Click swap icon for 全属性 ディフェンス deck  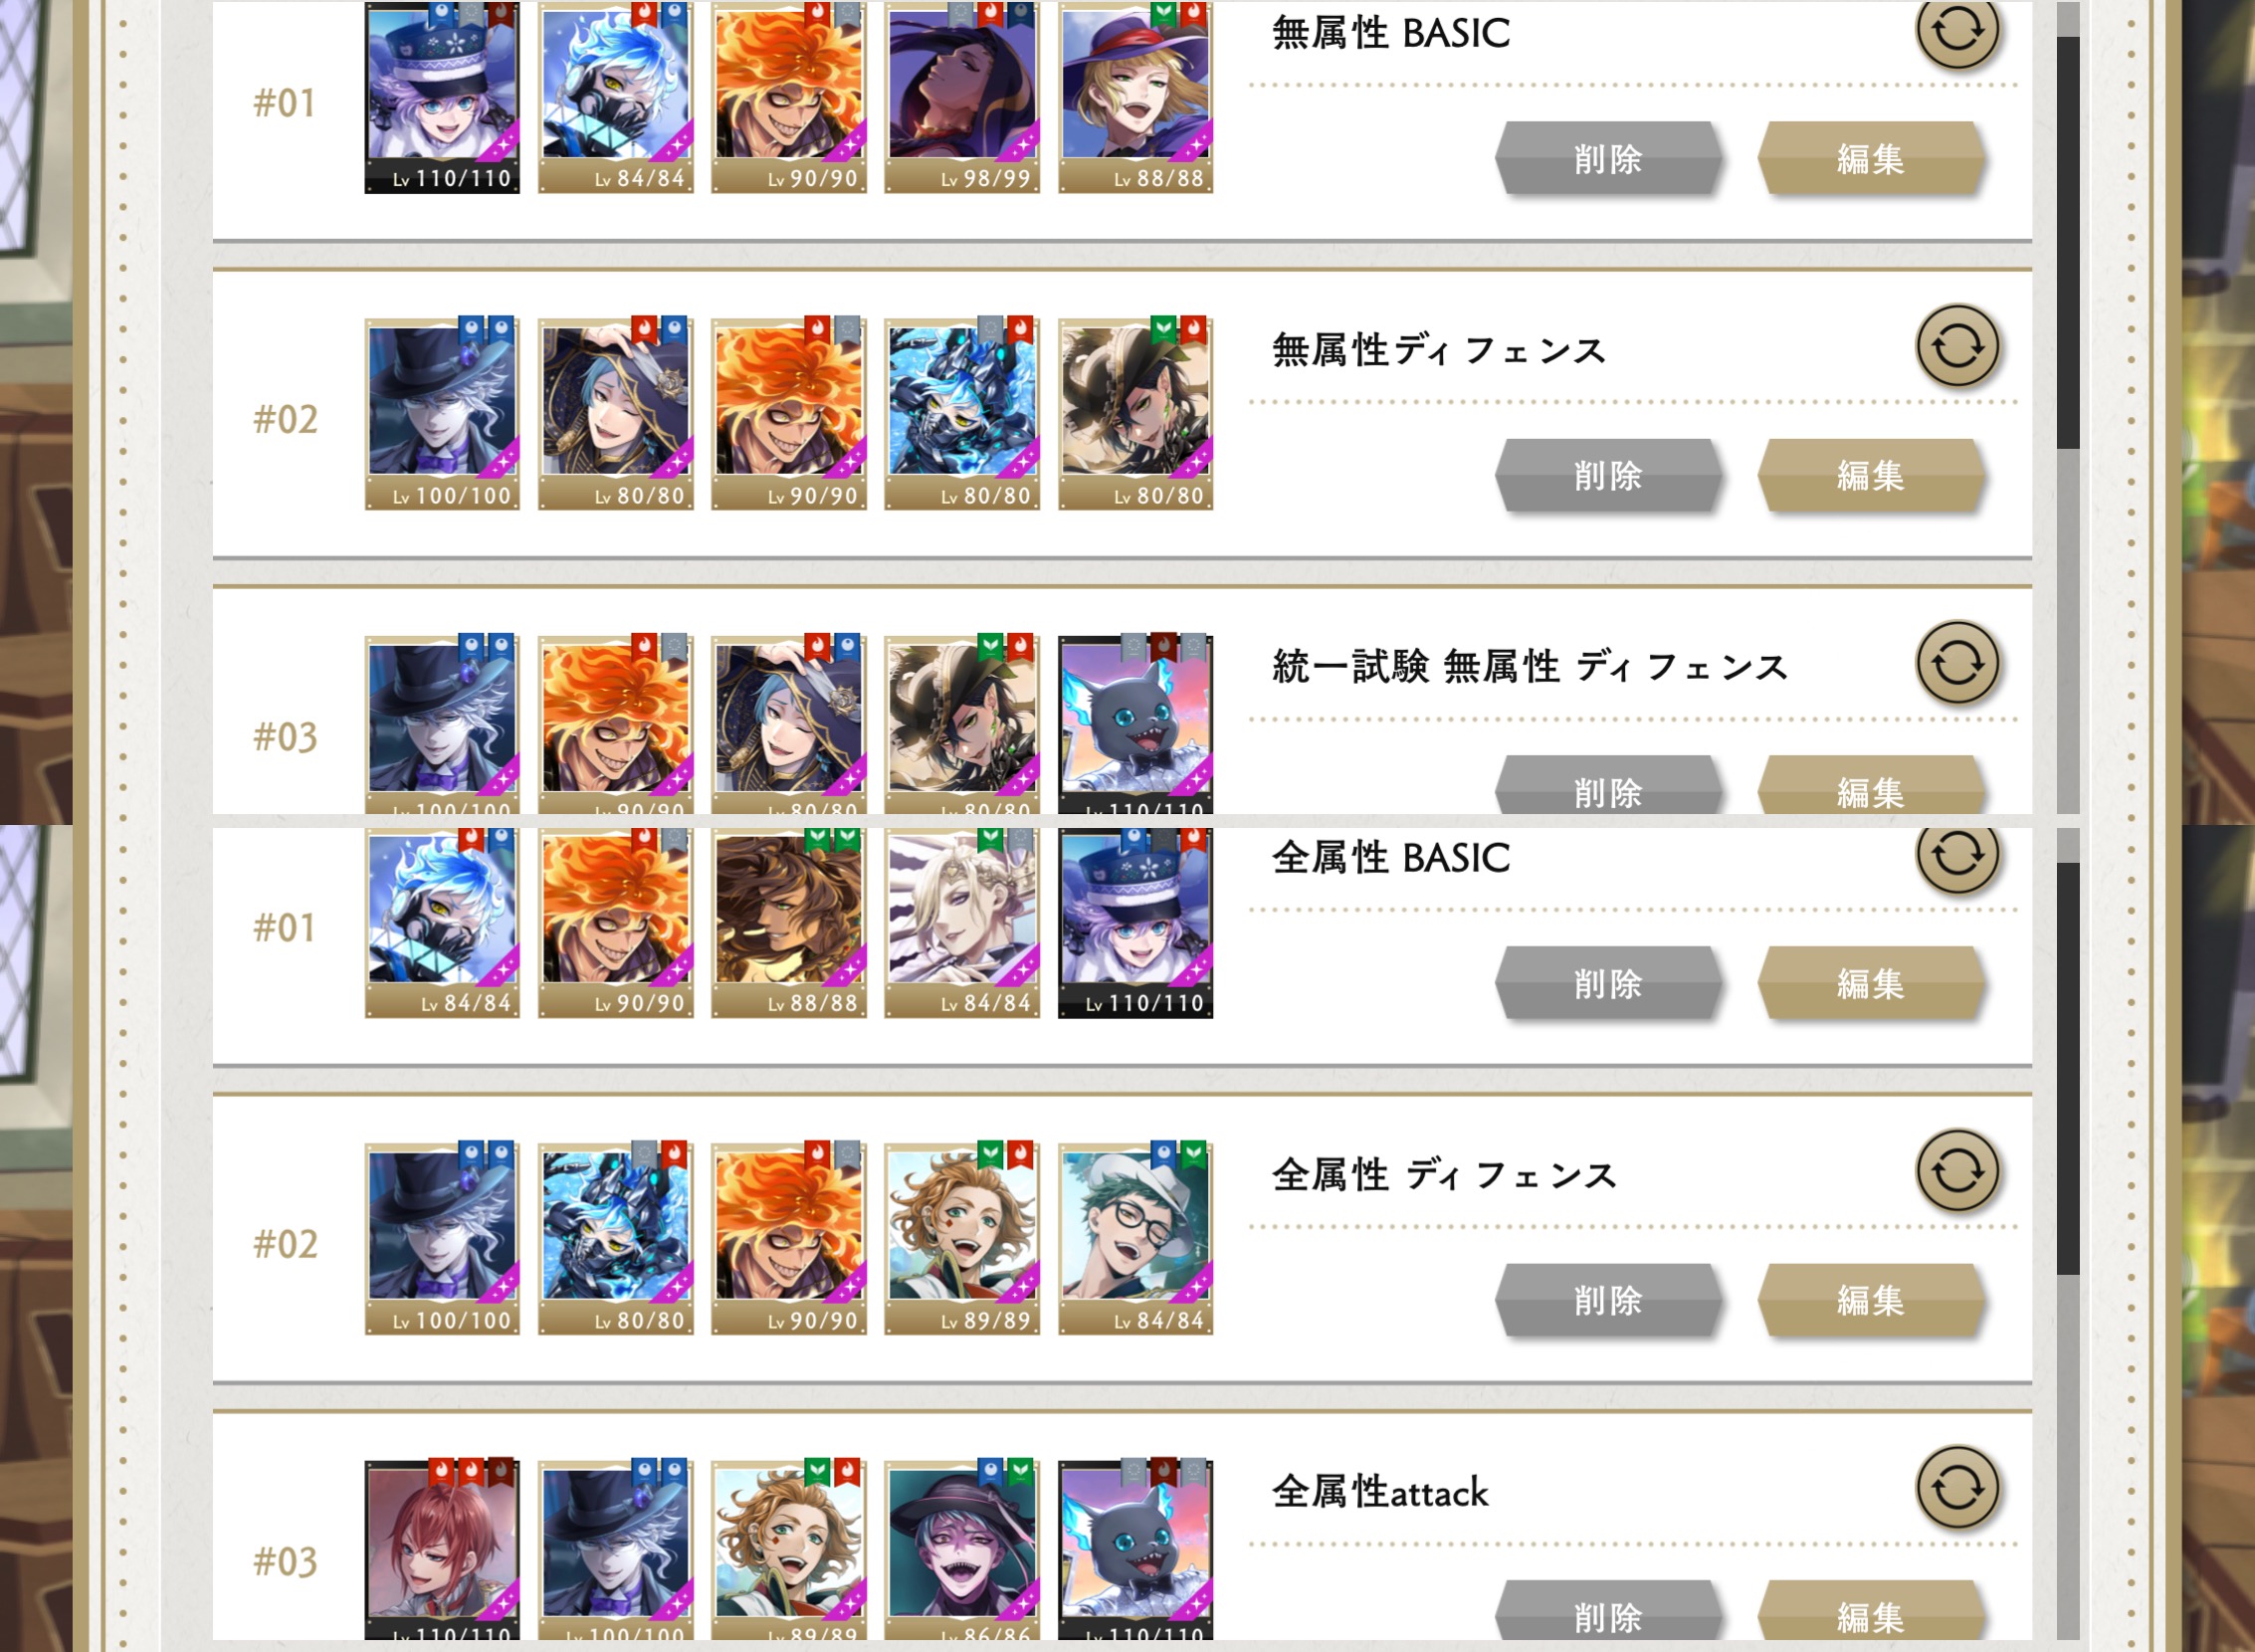(x=1957, y=1172)
